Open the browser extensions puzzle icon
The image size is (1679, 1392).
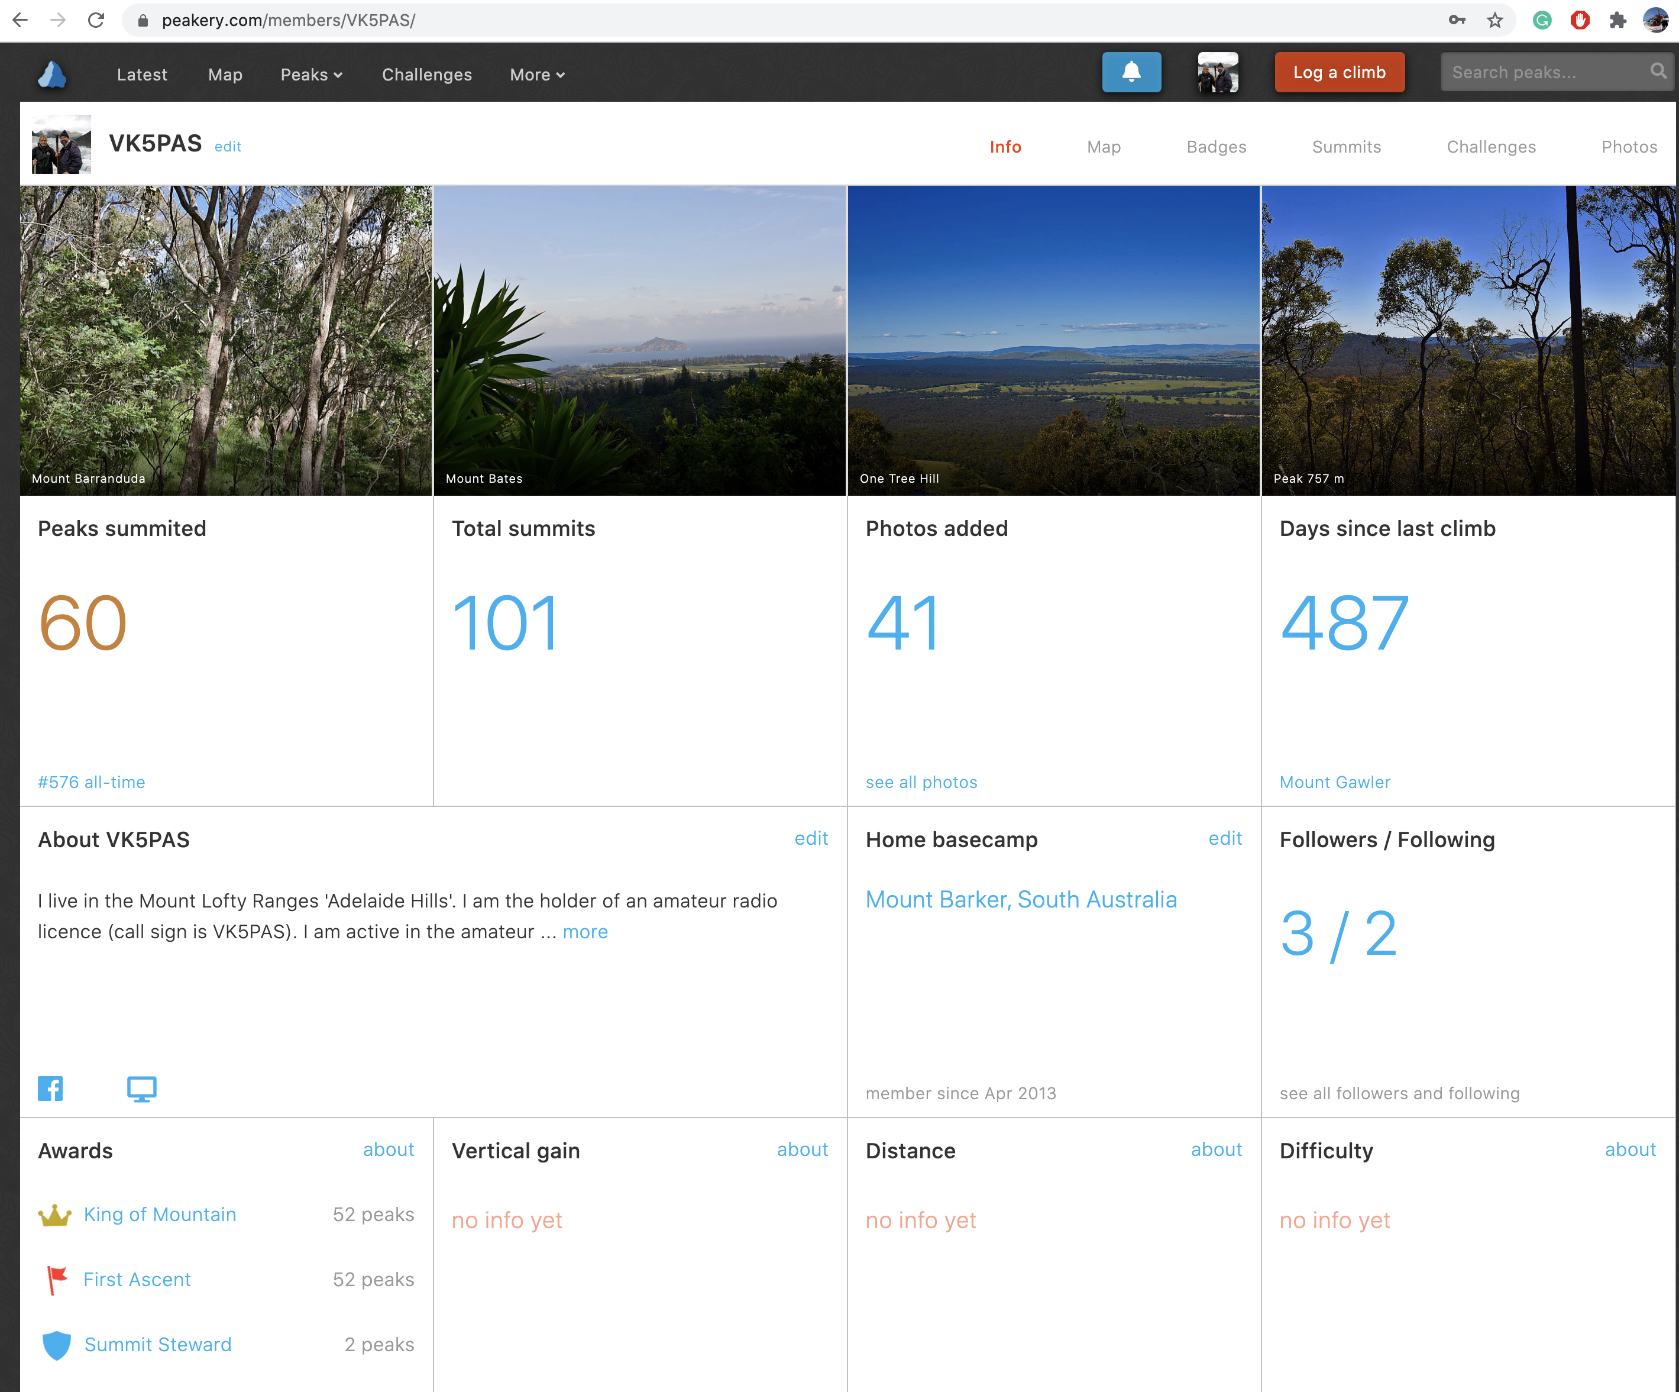[x=1617, y=20]
